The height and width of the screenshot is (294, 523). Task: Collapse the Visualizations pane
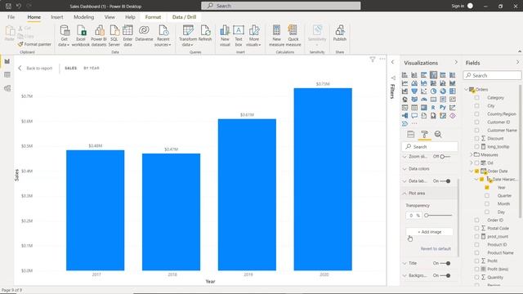pos(456,62)
